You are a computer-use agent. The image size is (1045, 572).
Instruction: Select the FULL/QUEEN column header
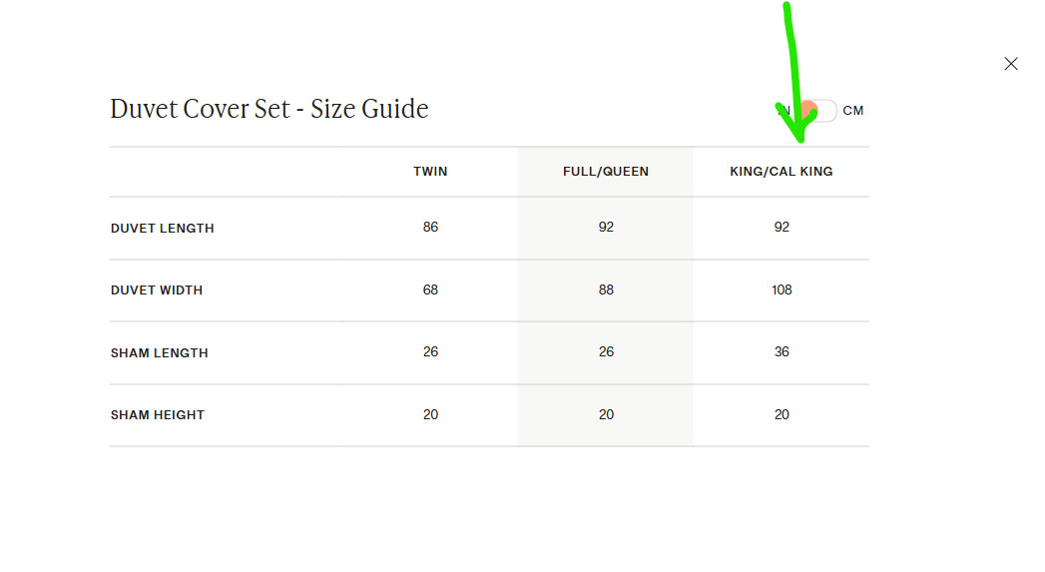[606, 172]
